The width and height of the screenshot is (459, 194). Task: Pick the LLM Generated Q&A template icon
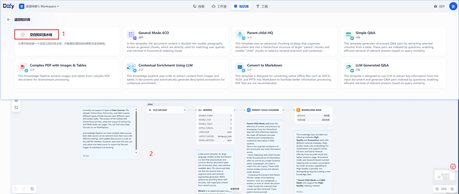point(349,67)
